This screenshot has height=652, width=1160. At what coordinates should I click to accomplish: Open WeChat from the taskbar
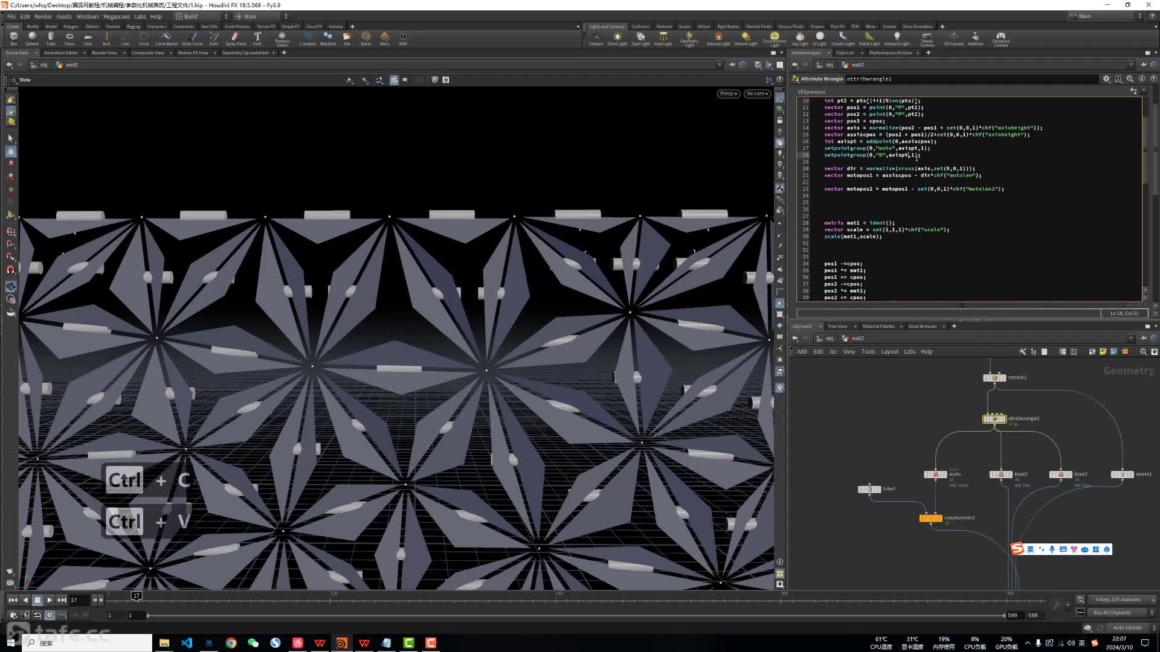[253, 643]
